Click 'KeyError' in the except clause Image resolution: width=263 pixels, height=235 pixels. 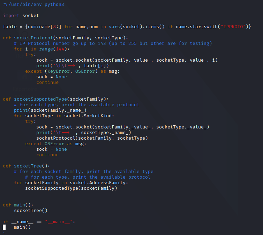pyautogui.click(x=58, y=71)
